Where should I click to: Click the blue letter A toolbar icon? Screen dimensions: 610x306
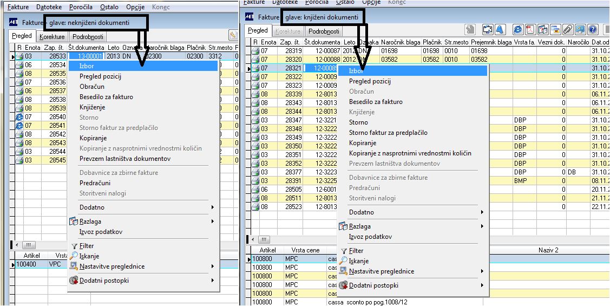click(x=500, y=30)
